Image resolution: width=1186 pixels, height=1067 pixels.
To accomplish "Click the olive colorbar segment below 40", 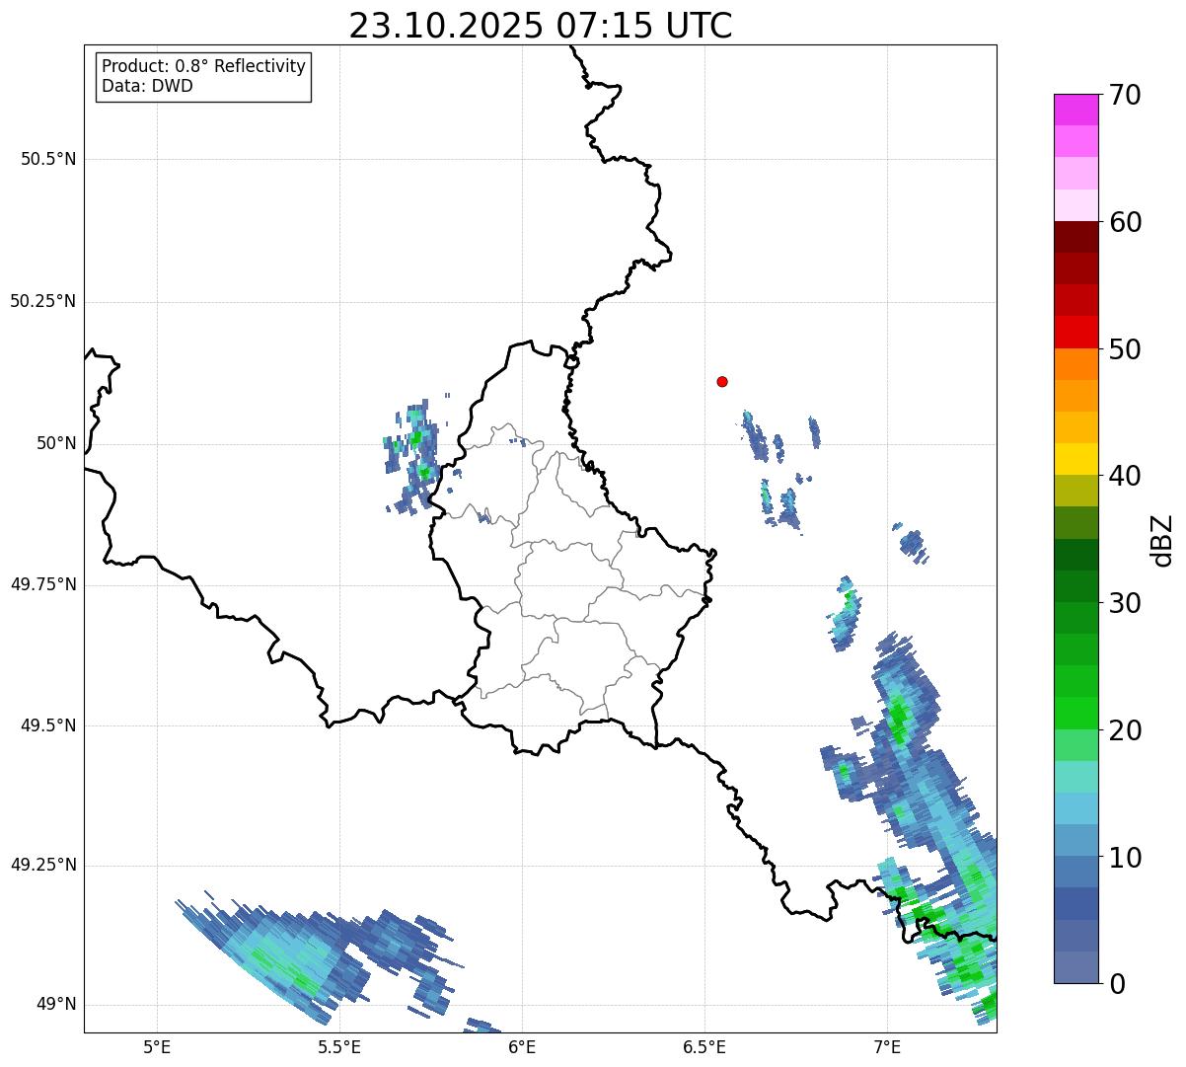I will pos(1075,491).
